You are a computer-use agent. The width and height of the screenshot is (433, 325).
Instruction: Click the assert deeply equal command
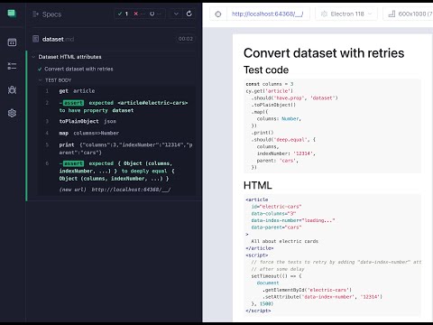coord(116,171)
